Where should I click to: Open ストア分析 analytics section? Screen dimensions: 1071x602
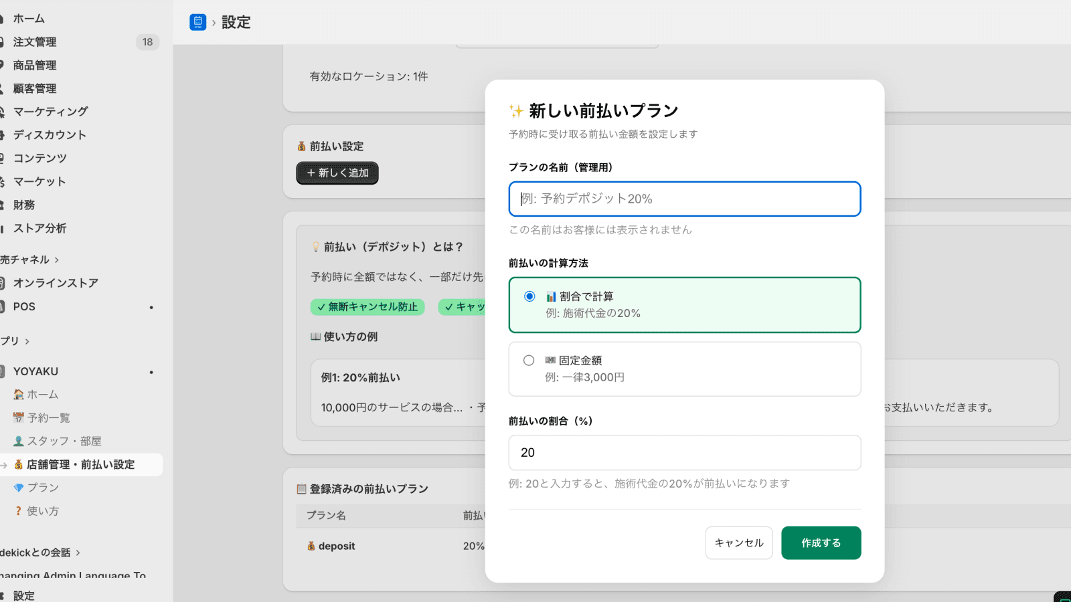[40, 228]
